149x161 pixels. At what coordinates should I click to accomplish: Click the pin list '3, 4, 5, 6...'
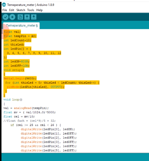[34, 53]
